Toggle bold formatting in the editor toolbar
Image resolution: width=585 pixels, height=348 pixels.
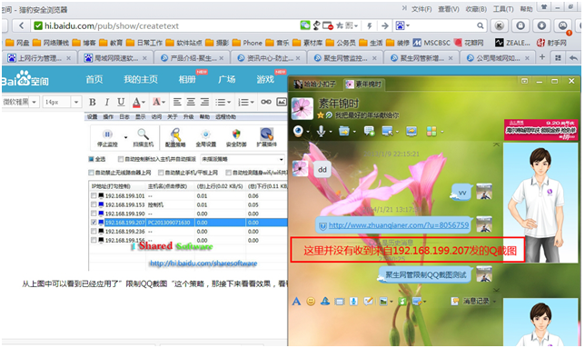click(93, 102)
